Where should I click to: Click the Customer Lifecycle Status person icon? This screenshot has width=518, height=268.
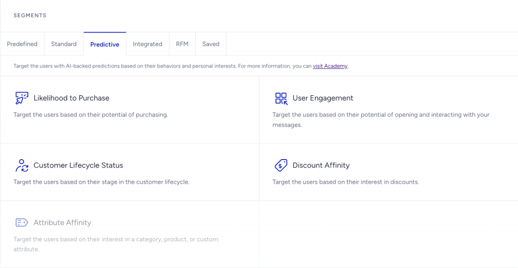point(22,165)
